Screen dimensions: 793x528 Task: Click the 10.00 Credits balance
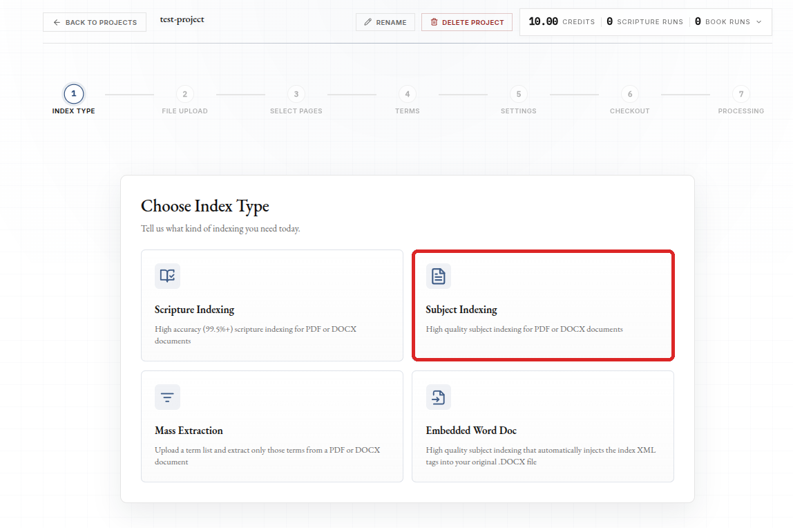tap(562, 21)
